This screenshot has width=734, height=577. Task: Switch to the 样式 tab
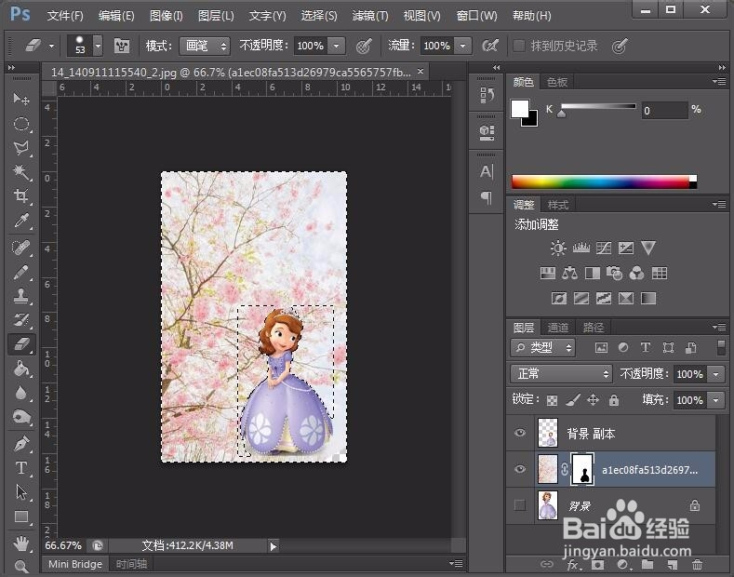coord(558,205)
